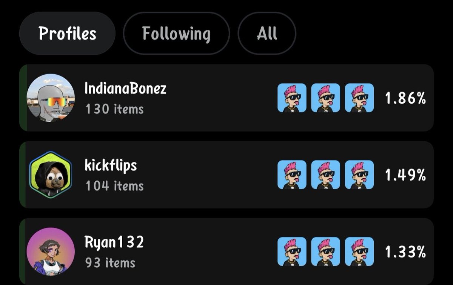Click kickflips second NFT thumbnail
Viewport: 453px width, 285px height.
(x=325, y=175)
